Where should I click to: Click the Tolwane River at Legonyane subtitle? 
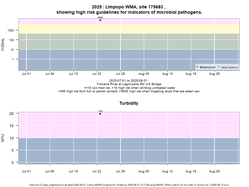coord(129,84)
